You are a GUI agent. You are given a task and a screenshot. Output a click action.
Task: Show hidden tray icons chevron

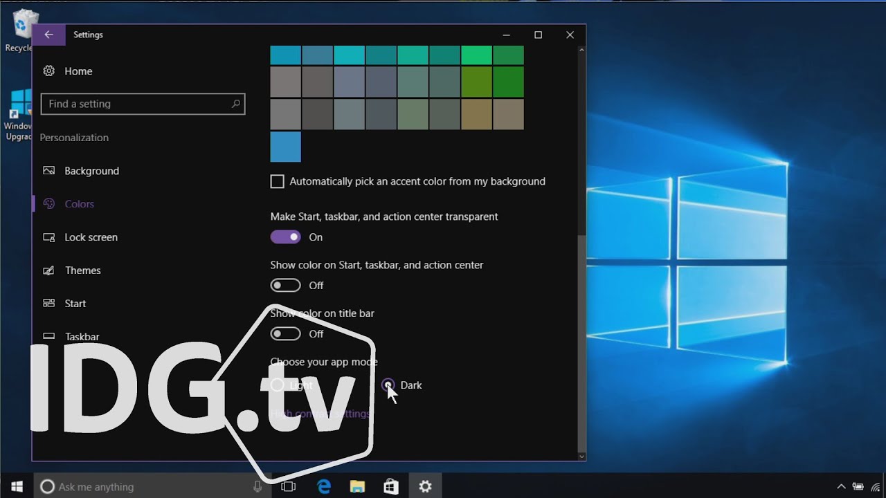841,486
